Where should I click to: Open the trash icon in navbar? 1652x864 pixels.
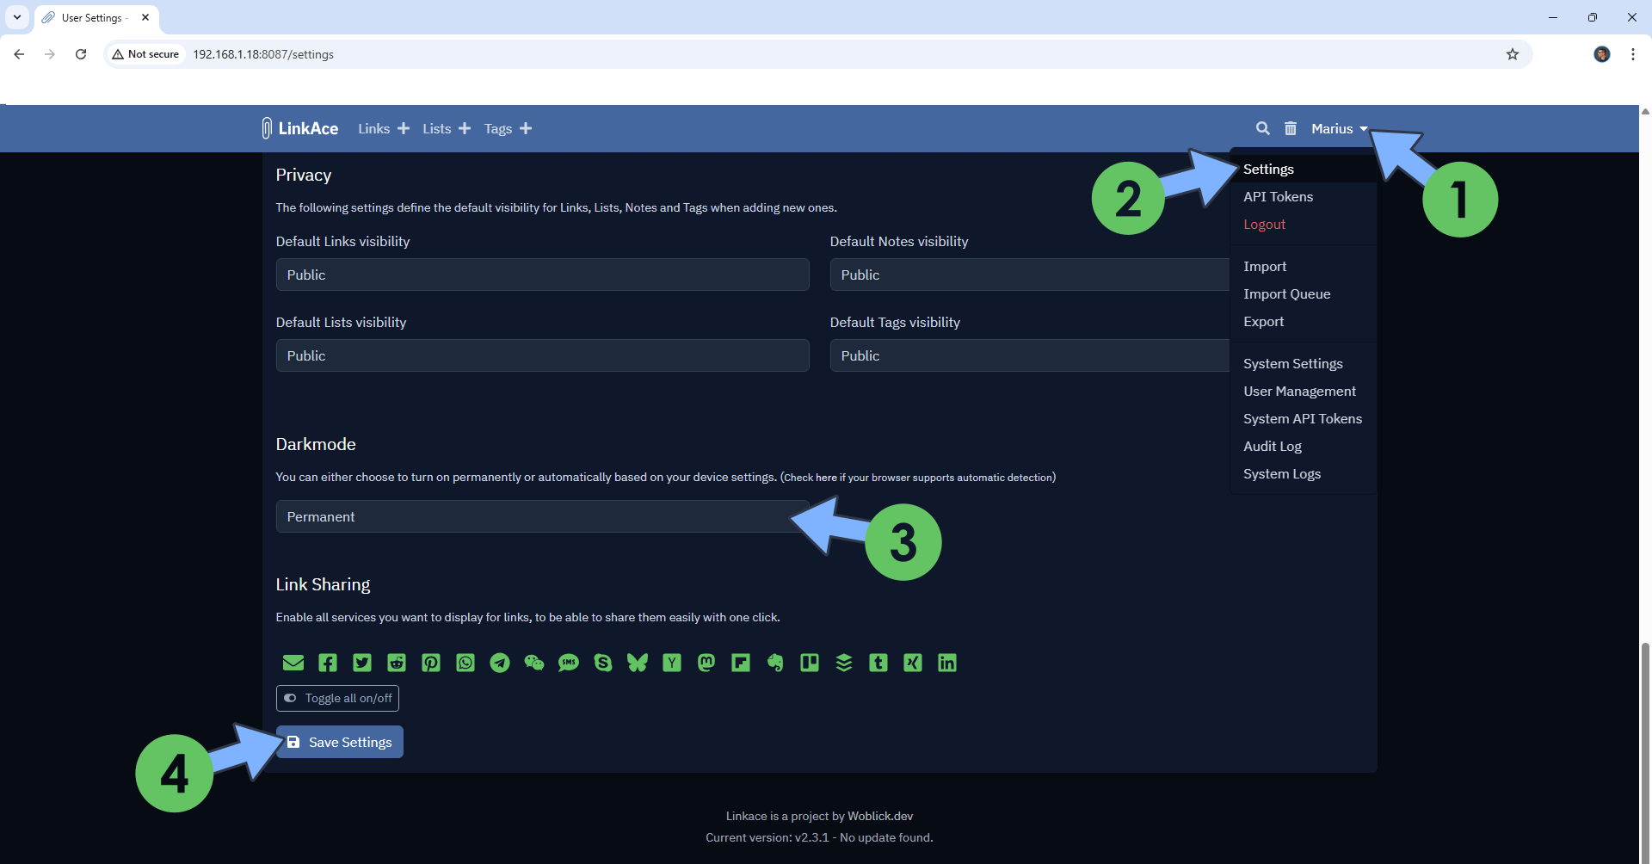coord(1291,128)
